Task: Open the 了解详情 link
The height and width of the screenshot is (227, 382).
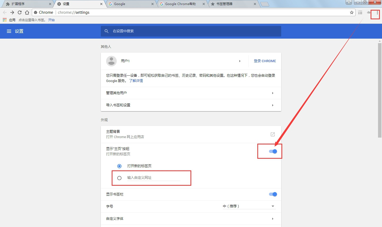Action: pyautogui.click(x=136, y=81)
